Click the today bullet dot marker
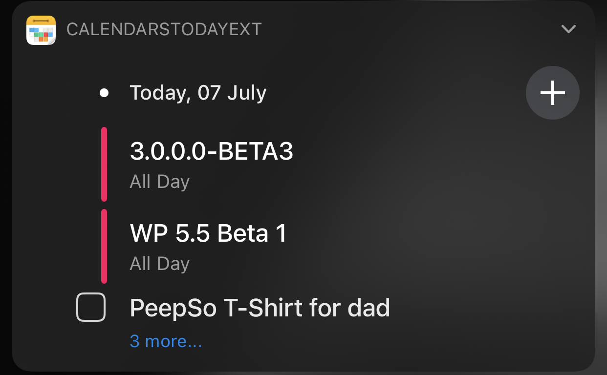This screenshot has width=607, height=375. 104,93
